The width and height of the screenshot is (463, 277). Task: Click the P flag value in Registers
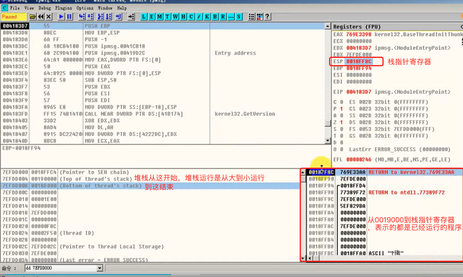(341, 109)
